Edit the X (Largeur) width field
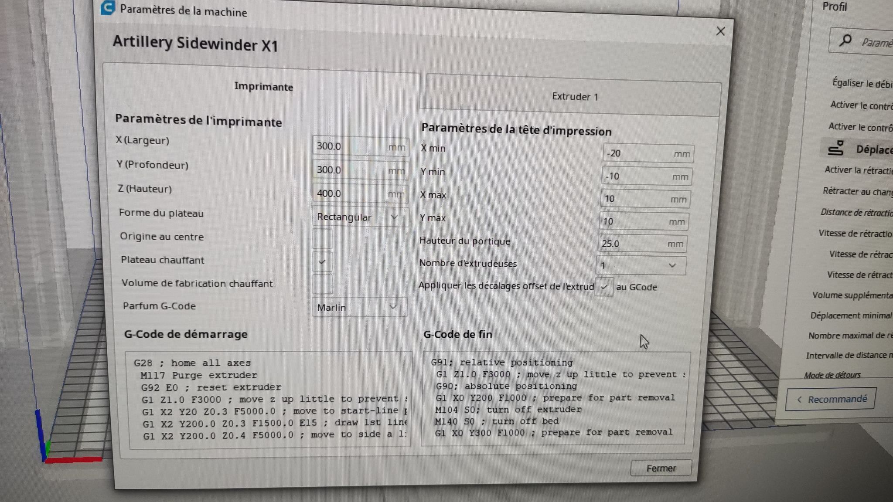 click(x=361, y=146)
